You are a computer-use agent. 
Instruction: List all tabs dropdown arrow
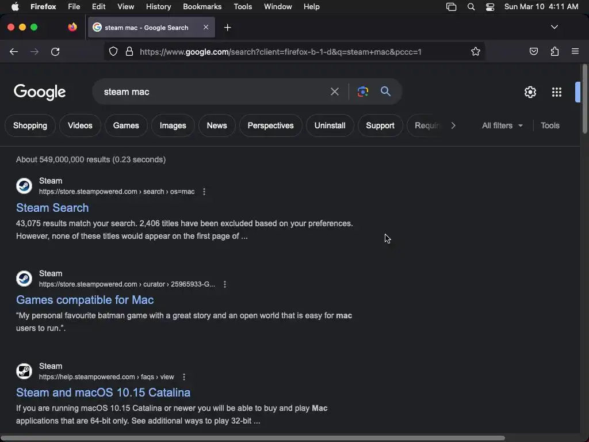(x=554, y=27)
